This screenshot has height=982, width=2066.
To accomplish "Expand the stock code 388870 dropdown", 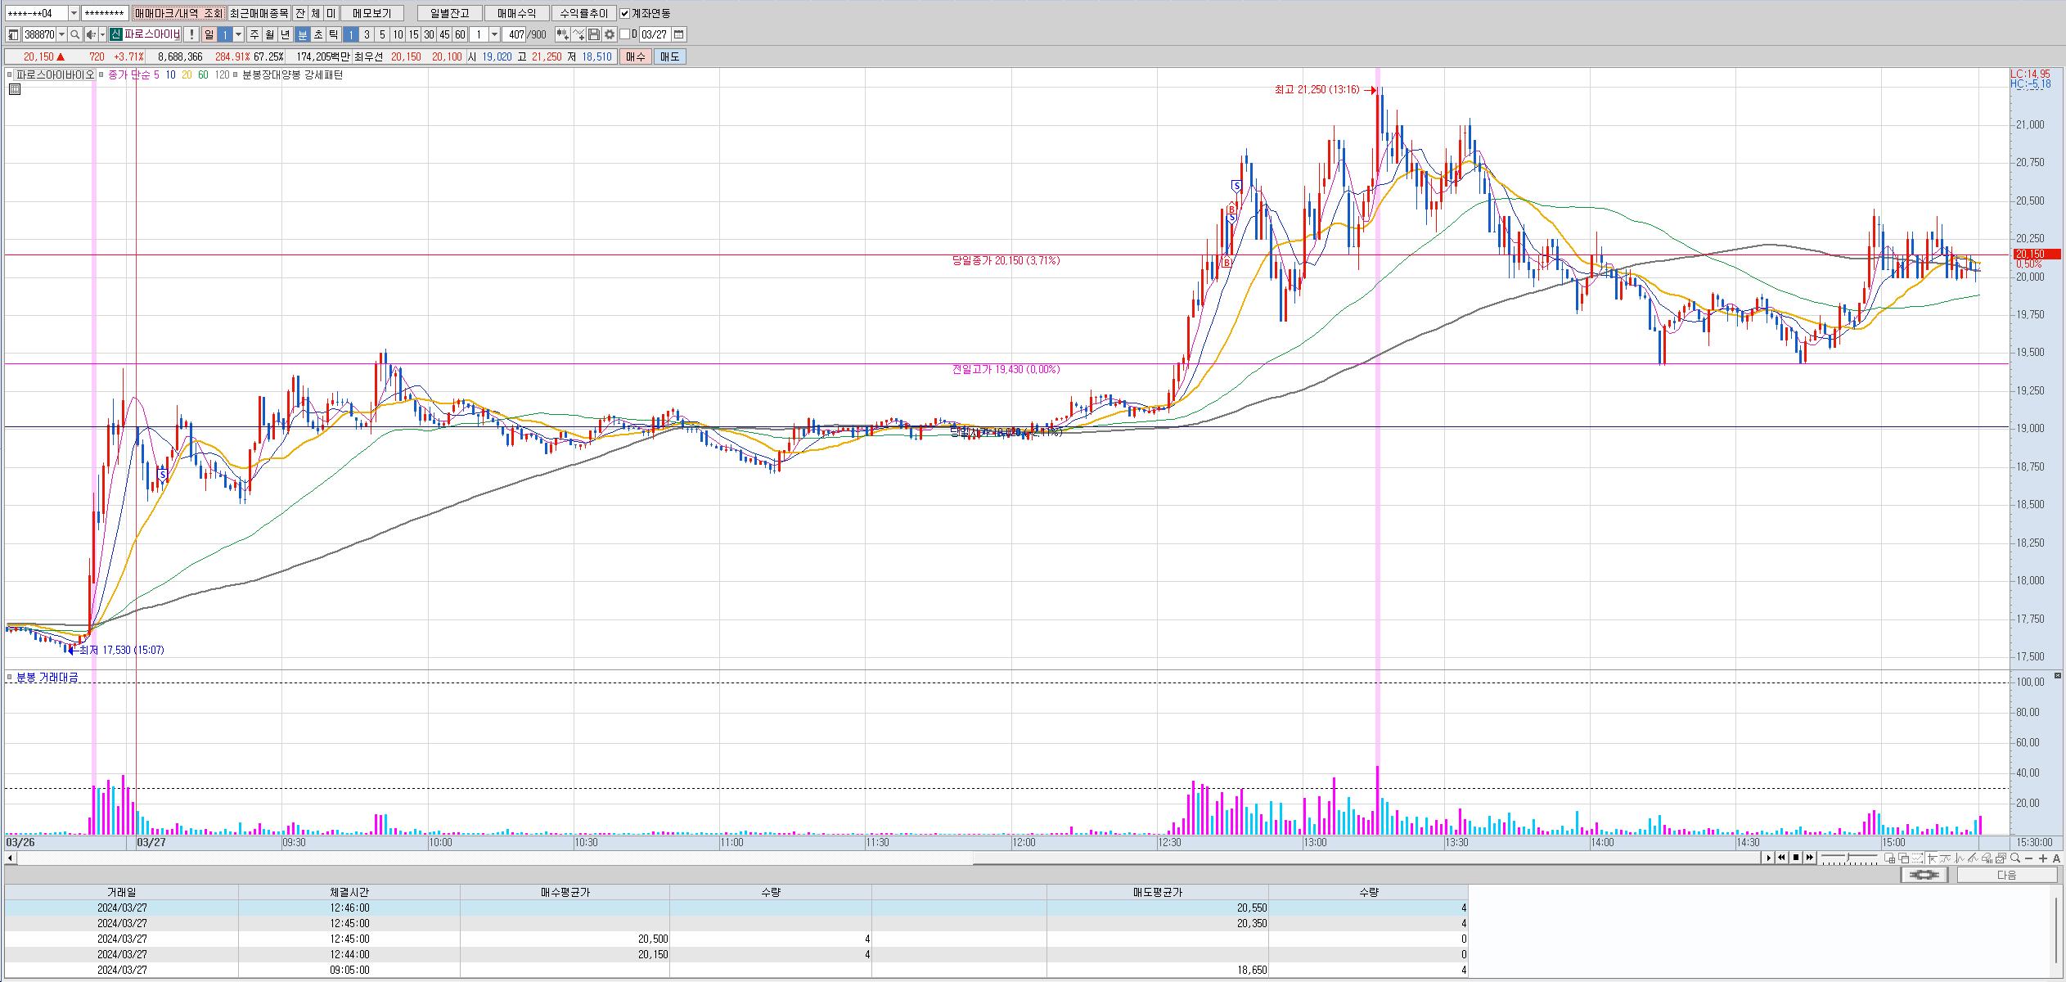I will (x=62, y=34).
